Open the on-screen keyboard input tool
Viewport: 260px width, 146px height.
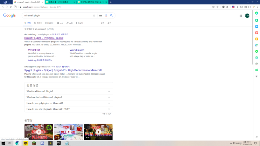[101, 16]
